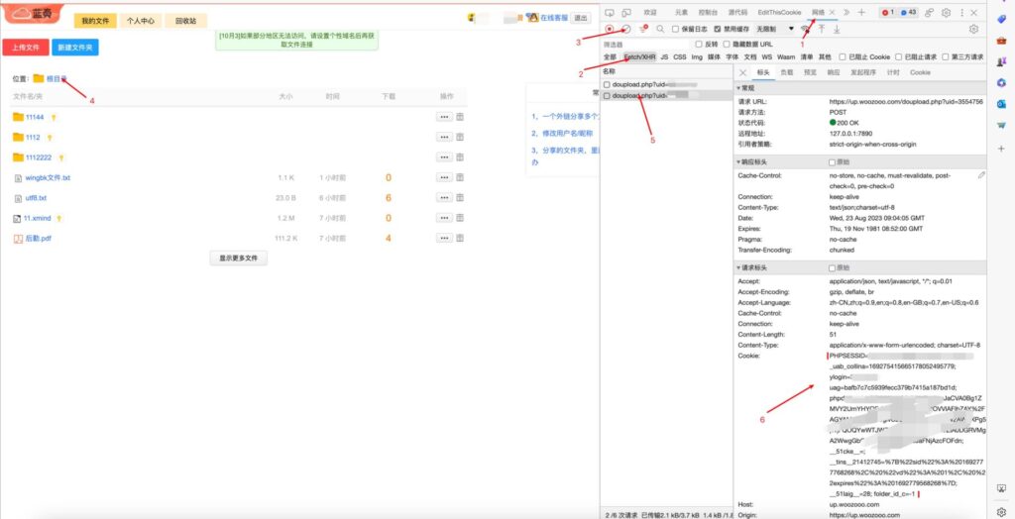The height and width of the screenshot is (519, 1015).
Task: Switch to the 控制台 tab
Action: pos(708,12)
